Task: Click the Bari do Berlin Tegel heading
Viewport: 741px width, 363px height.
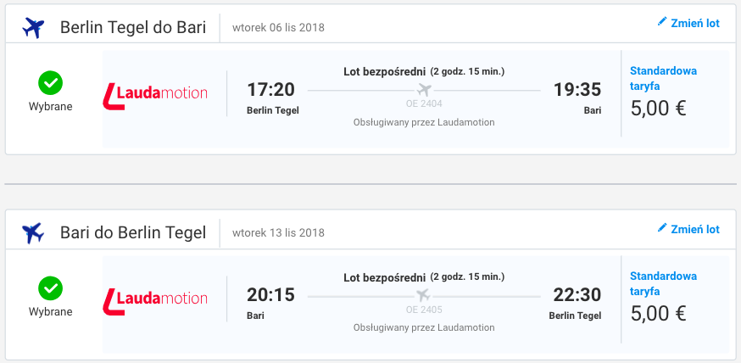Action: pyautogui.click(x=133, y=232)
